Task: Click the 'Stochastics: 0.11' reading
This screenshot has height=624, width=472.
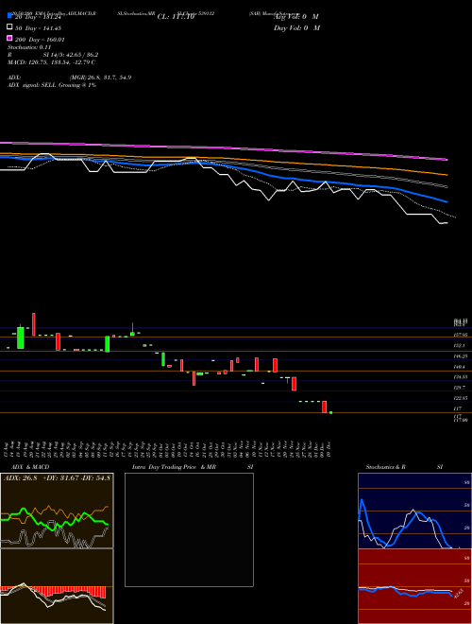Action: coord(29,47)
